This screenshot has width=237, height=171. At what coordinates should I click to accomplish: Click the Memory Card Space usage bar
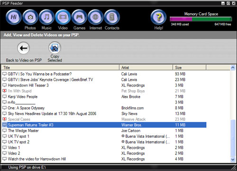click(x=201, y=19)
